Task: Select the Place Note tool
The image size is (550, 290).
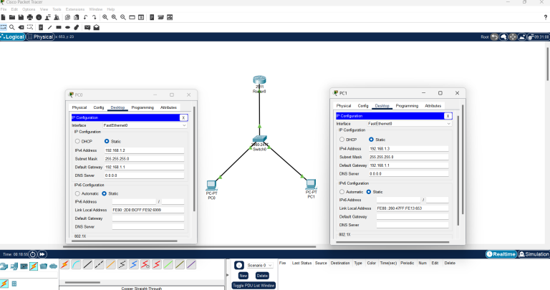Action: click(x=41, y=27)
